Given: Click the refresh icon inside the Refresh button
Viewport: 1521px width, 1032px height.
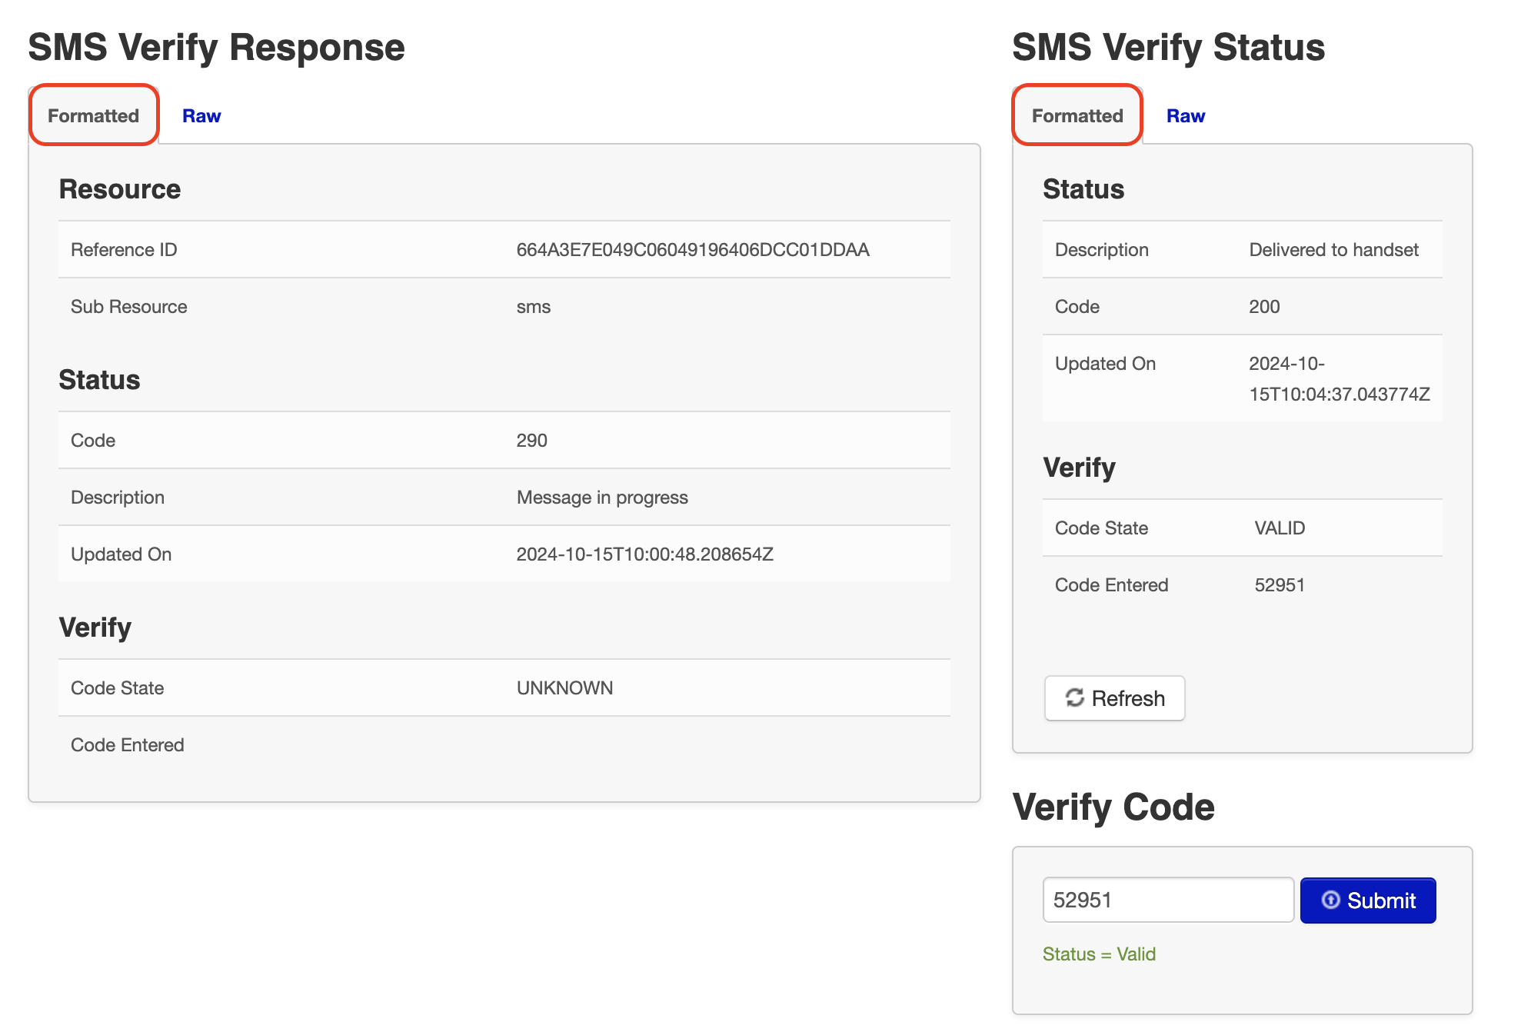Looking at the screenshot, I should (1076, 698).
